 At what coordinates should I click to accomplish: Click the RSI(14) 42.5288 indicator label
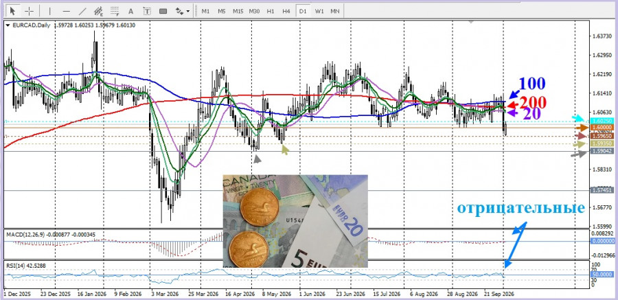pyautogui.click(x=26, y=266)
